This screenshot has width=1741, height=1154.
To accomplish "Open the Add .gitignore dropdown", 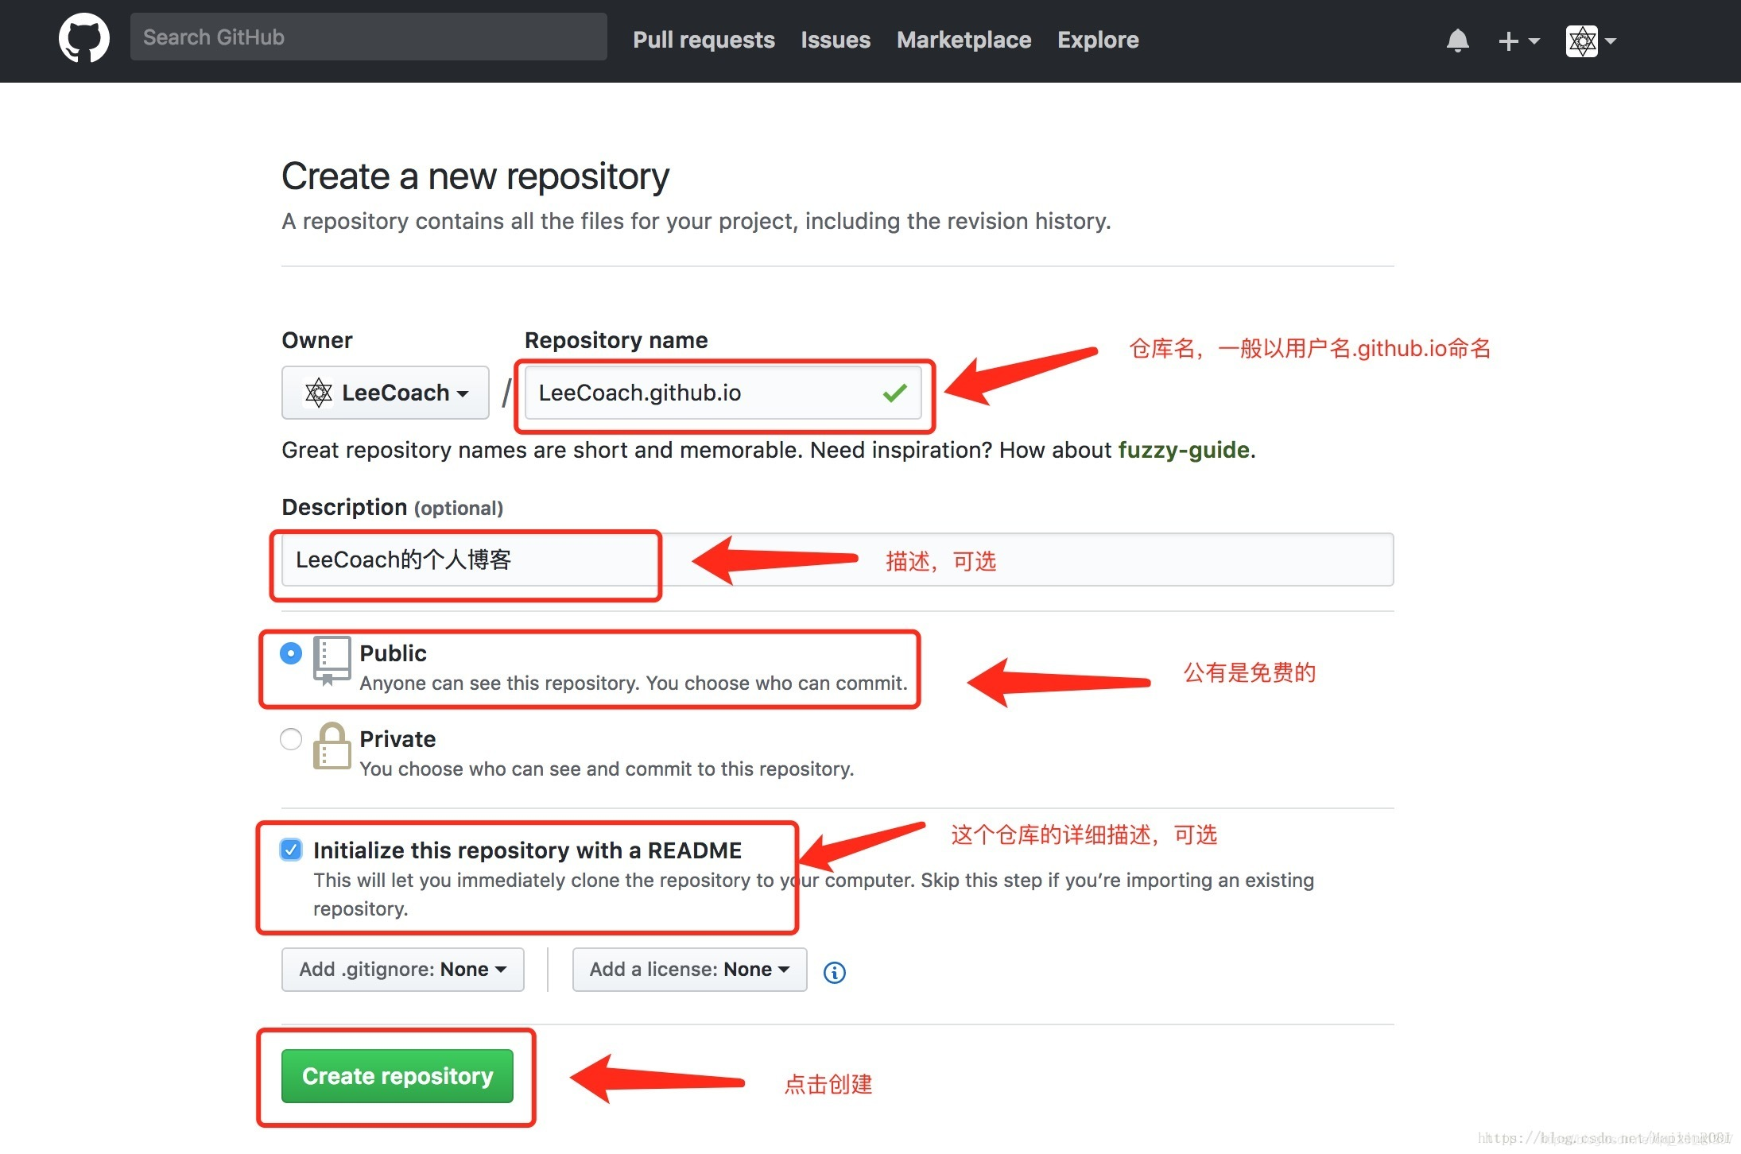I will coord(402,970).
